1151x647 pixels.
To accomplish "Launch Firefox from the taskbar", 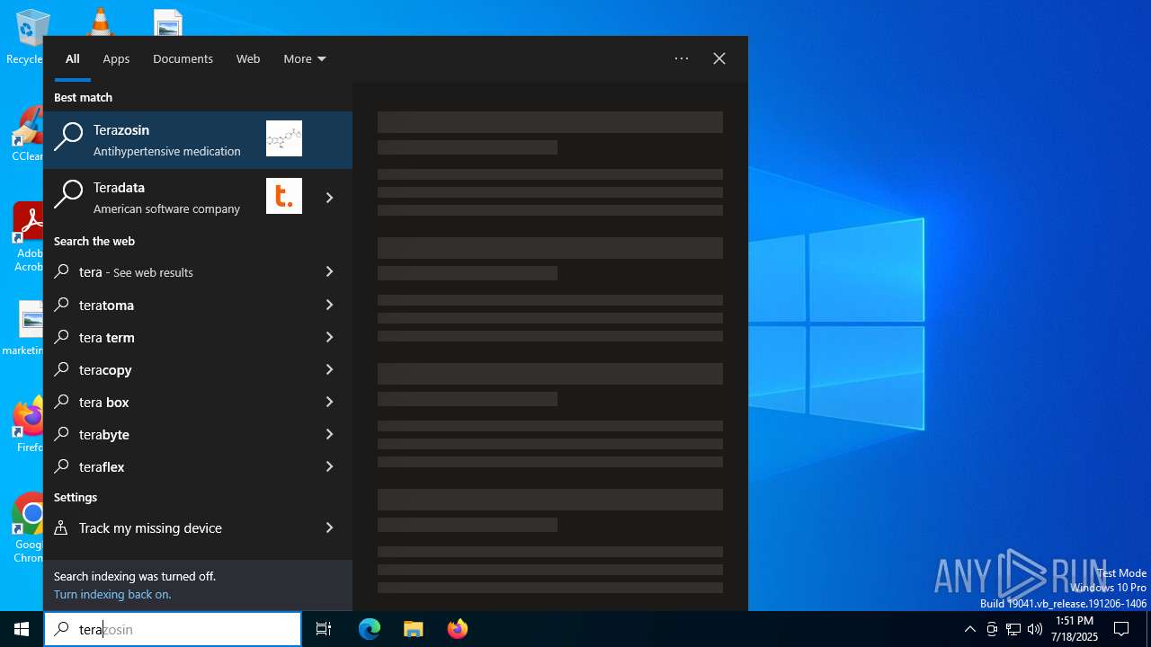I will tap(458, 629).
